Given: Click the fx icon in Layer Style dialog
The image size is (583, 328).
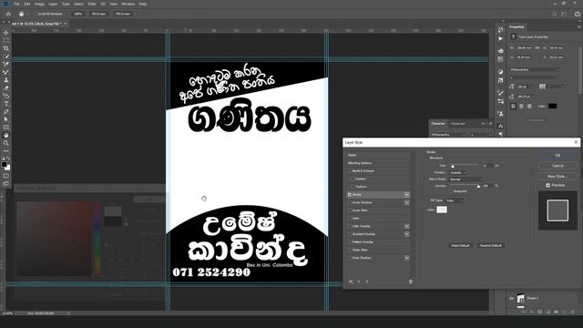Looking at the screenshot, I should click(x=351, y=282).
